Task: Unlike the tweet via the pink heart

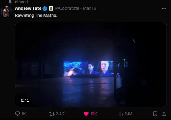Action: click(86, 114)
